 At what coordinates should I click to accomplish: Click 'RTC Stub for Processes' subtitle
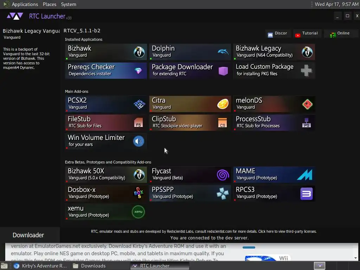tap(258, 126)
